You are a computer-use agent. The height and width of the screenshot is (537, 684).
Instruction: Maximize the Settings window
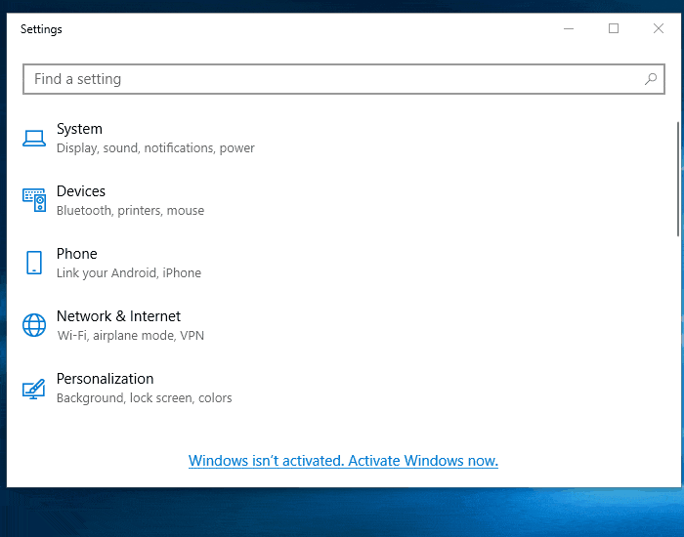click(614, 29)
